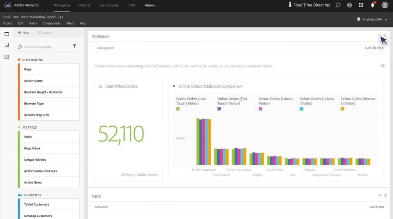
Task: Click the dot beside Online Orders Attribution Comparison
Action: click(174, 86)
